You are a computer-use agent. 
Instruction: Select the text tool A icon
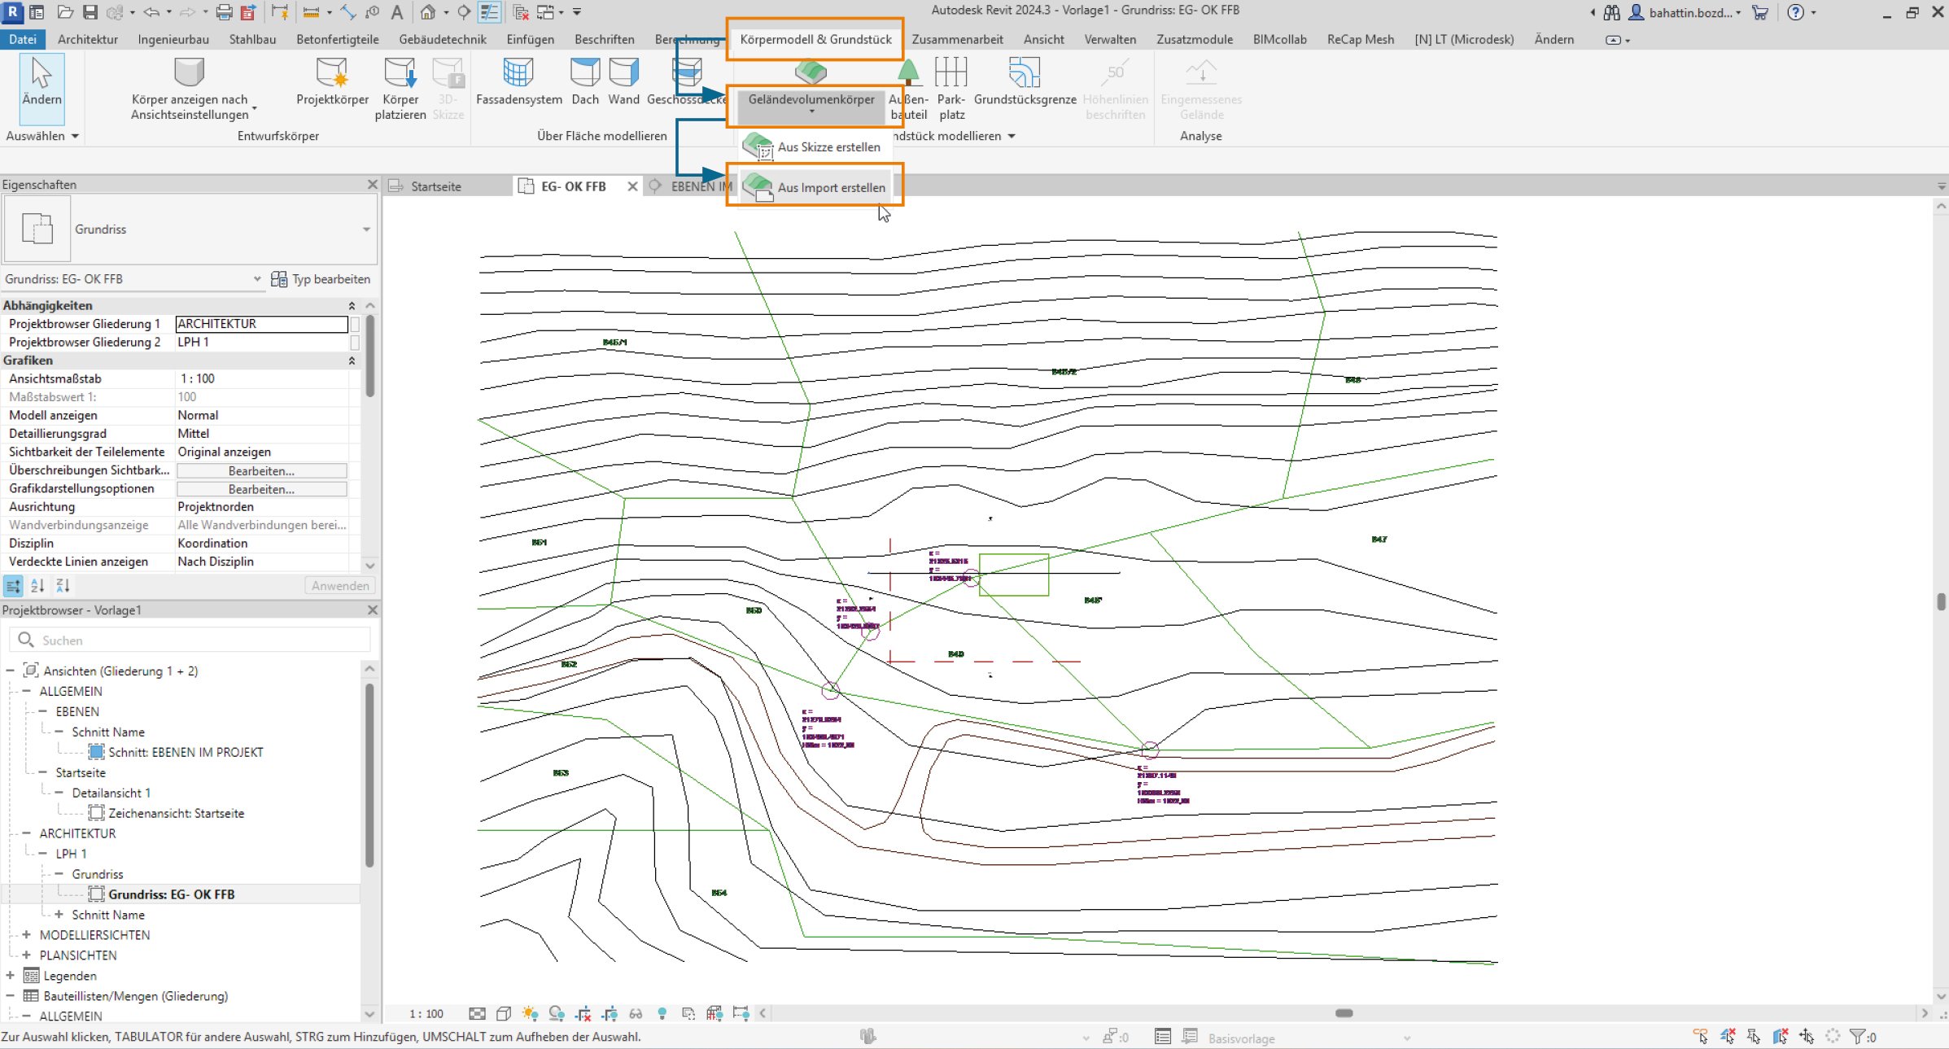tap(397, 12)
